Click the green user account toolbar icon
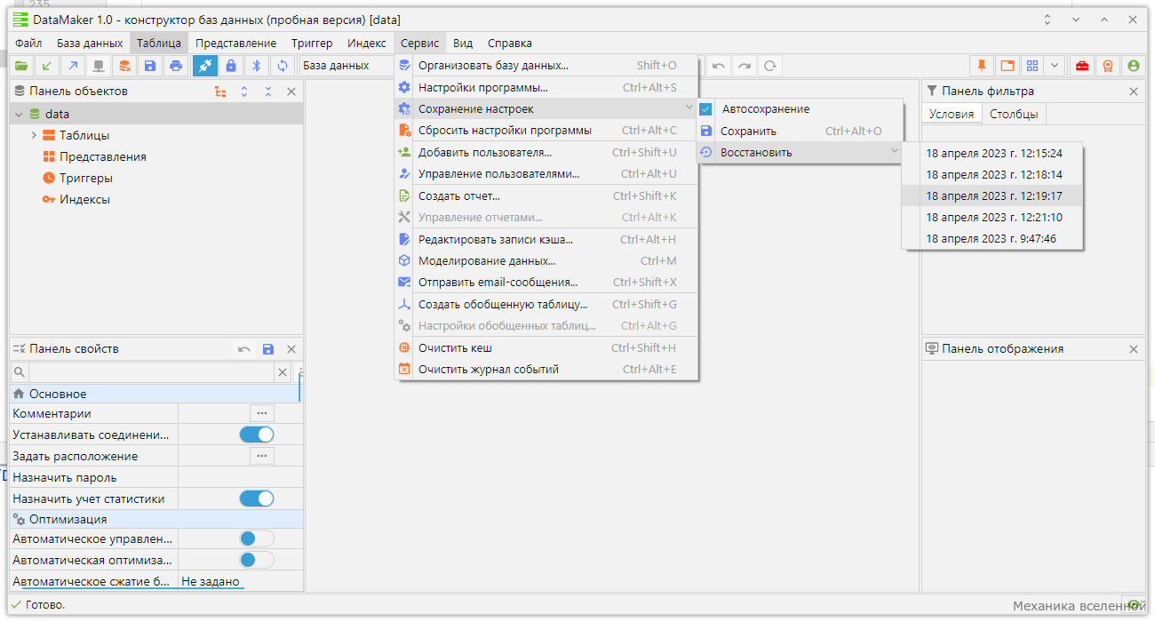Viewport: 1155px width, 622px height. (1133, 65)
